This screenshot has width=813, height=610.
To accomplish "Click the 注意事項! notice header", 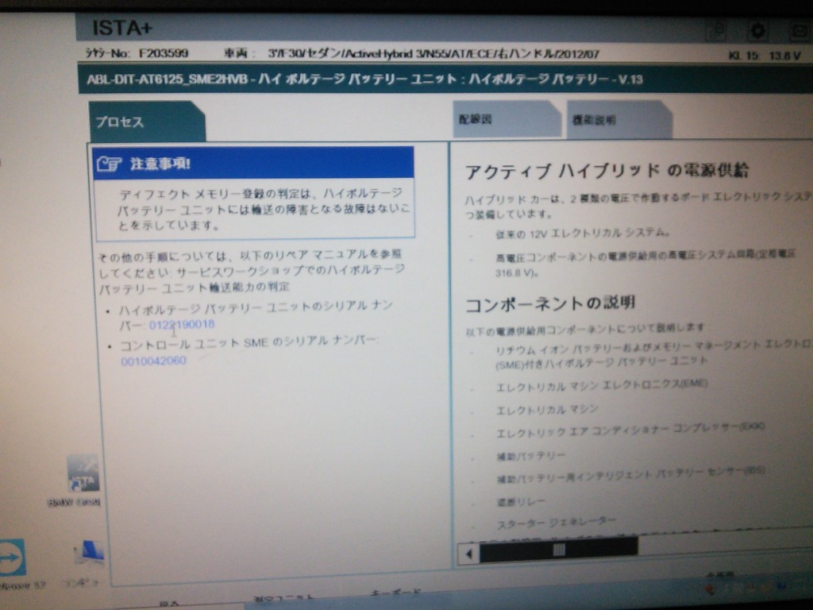I will (253, 164).
